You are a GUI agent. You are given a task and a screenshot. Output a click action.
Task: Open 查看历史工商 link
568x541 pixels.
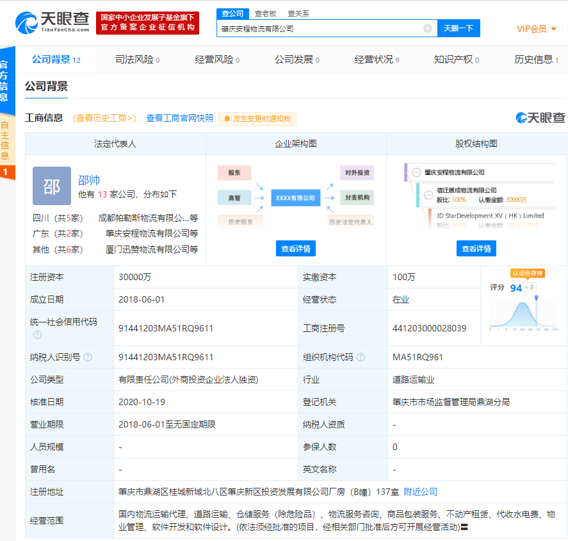[x=104, y=118]
